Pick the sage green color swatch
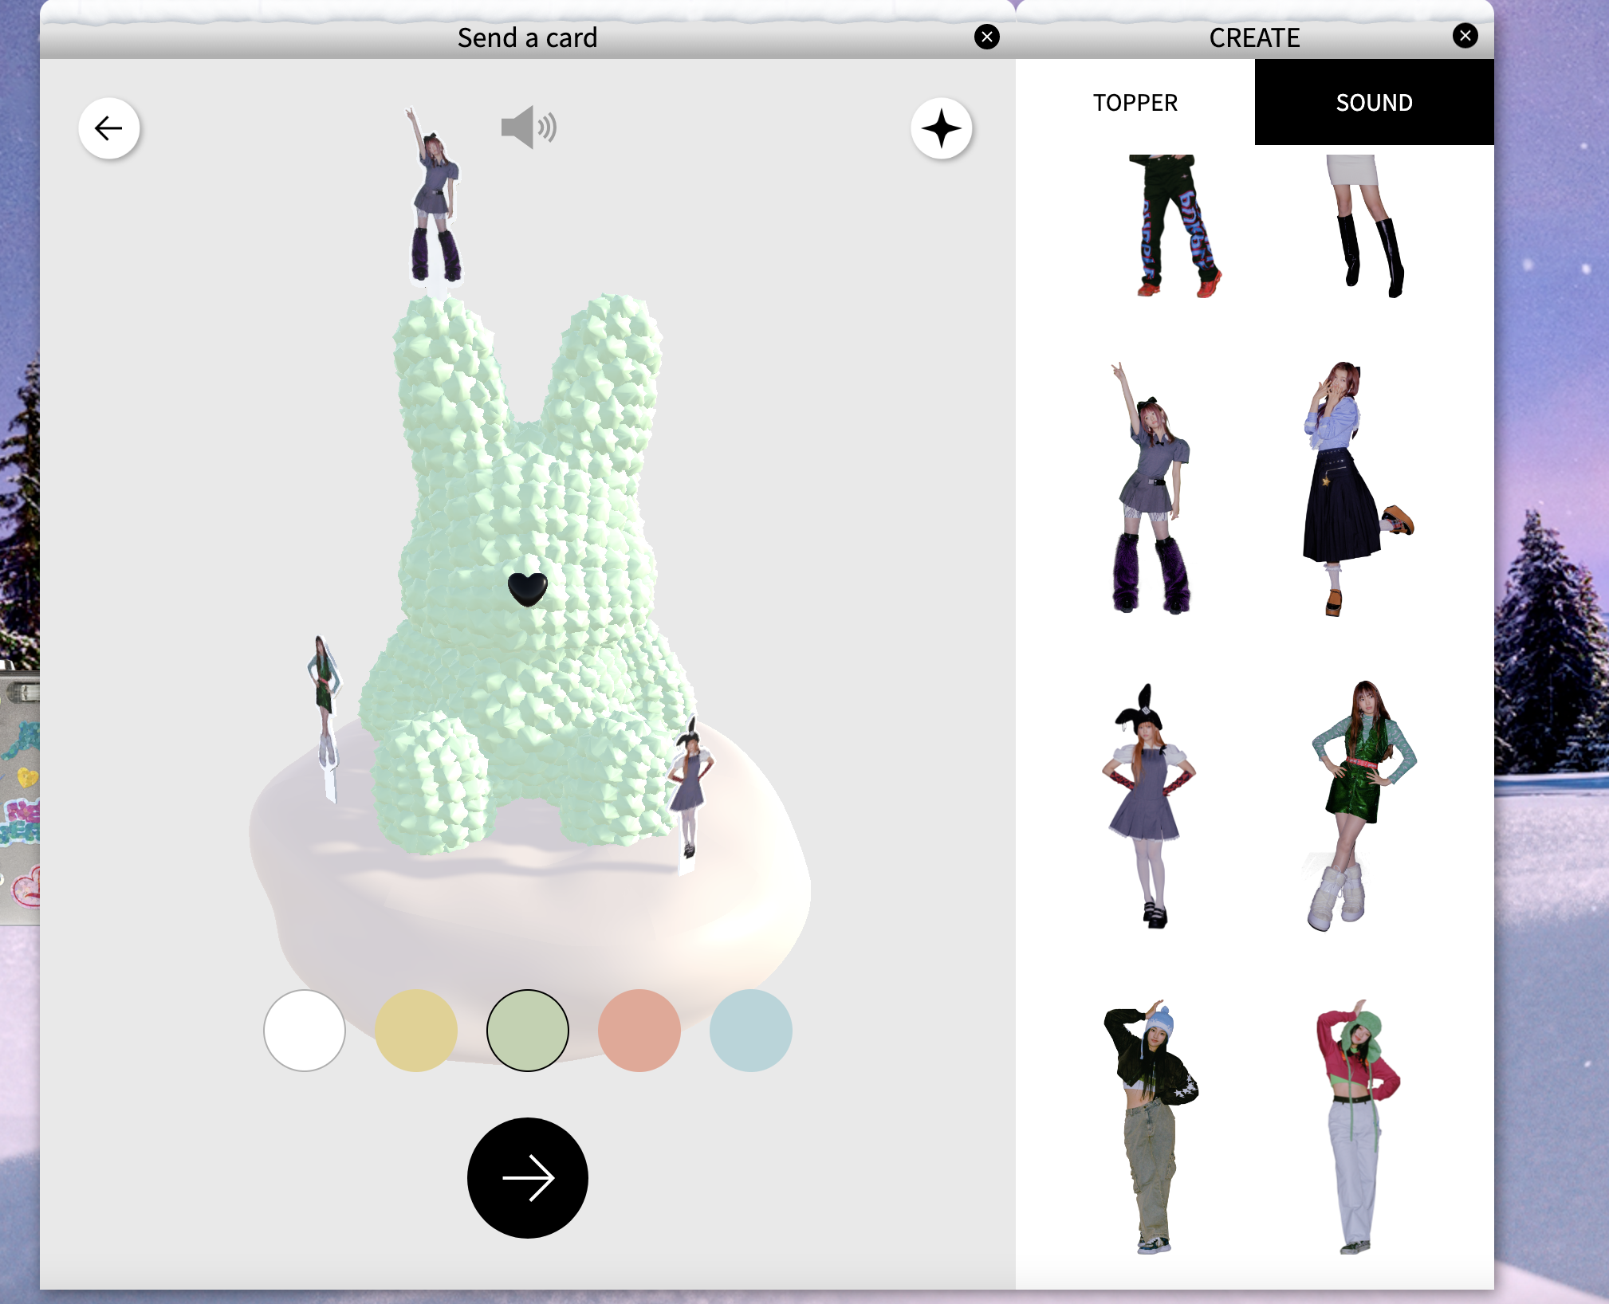The height and width of the screenshot is (1304, 1609). (x=528, y=1031)
